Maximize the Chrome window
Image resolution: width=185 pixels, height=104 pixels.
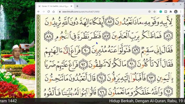coord(173,5)
